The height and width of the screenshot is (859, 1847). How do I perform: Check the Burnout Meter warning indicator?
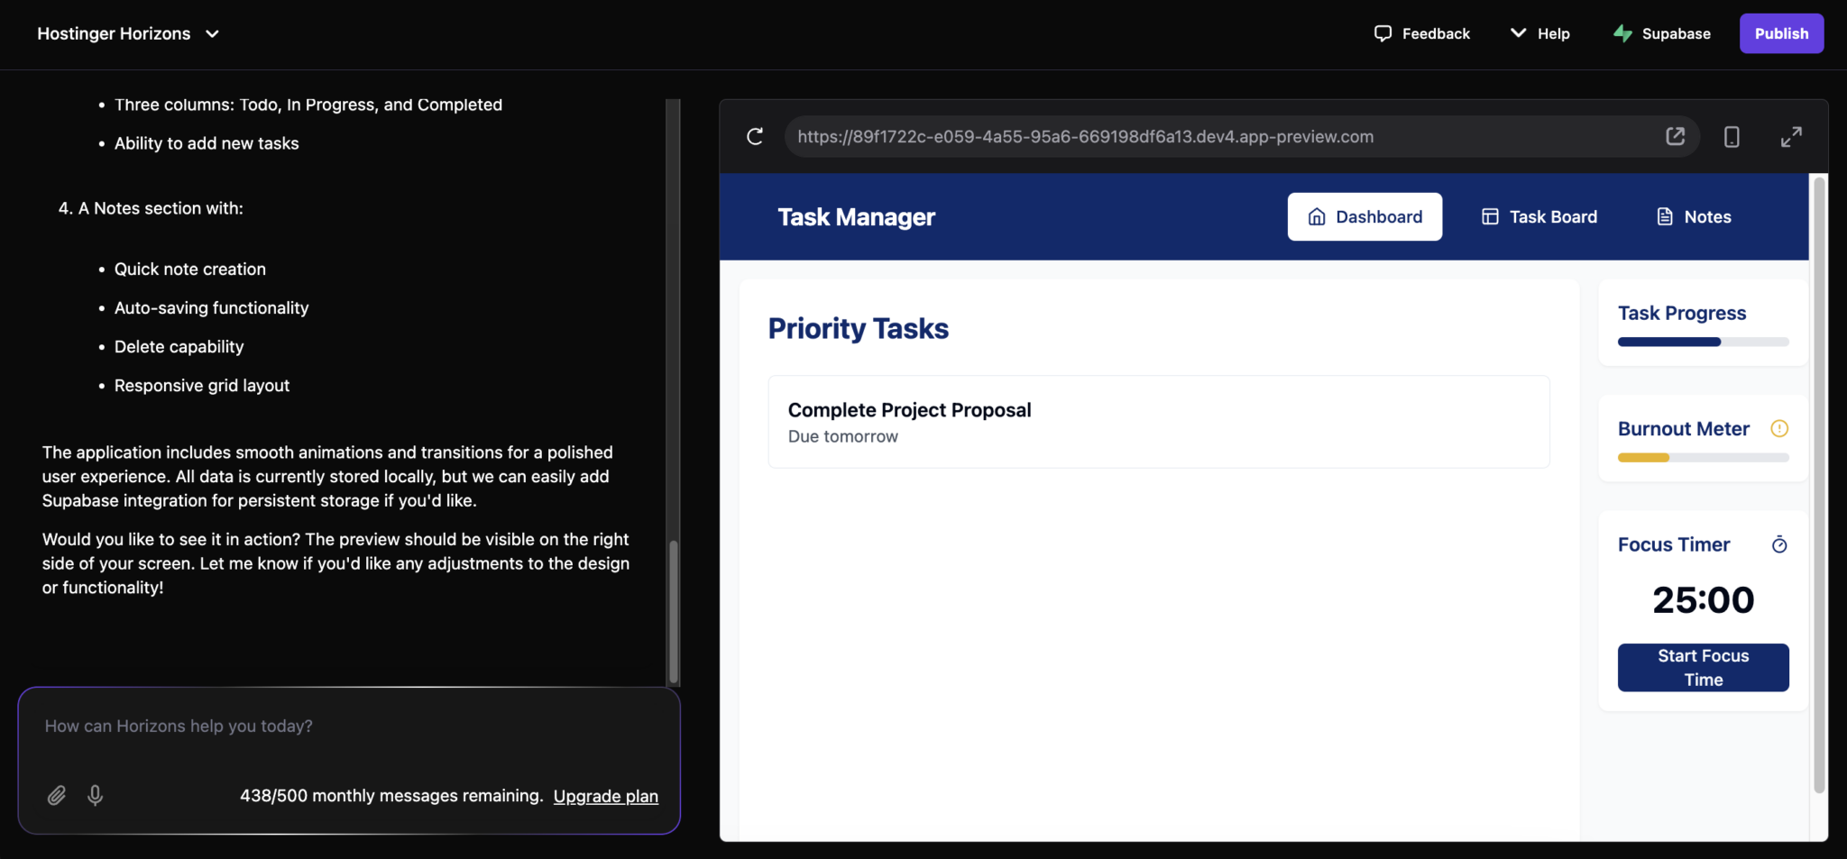tap(1778, 429)
